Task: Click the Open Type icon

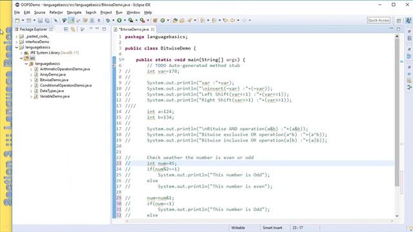Action: (175, 20)
